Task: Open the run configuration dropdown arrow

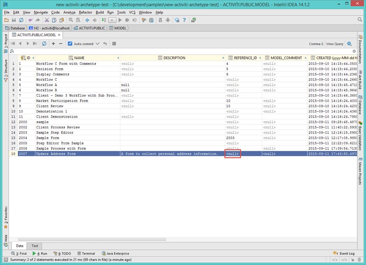Action: click(112, 20)
